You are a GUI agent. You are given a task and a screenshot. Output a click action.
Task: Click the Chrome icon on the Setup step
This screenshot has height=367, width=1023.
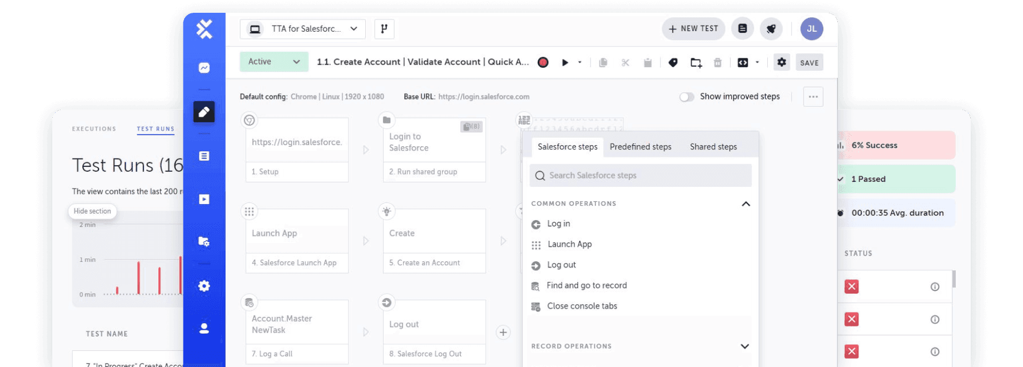coord(250,120)
